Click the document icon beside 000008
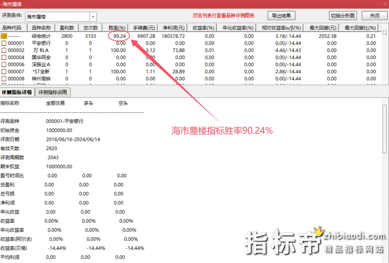The width and height of the screenshot is (389, 263). [4, 79]
